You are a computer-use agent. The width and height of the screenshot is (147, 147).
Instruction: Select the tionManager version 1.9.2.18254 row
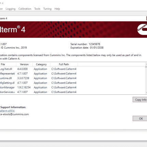point(72,88)
